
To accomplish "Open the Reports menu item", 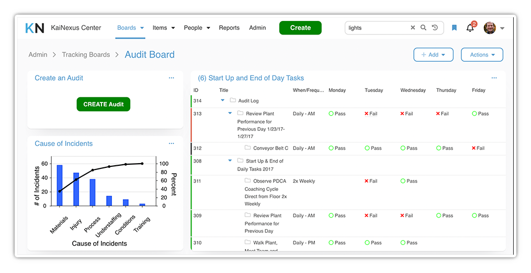I will pos(229,28).
